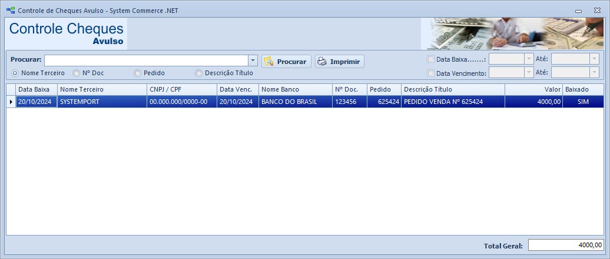The width and height of the screenshot is (610, 259).
Task: Click the Total Geral value field
Action: click(566, 245)
